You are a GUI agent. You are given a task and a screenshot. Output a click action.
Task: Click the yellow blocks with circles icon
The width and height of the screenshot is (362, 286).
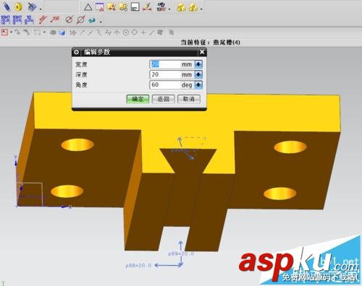123,7
